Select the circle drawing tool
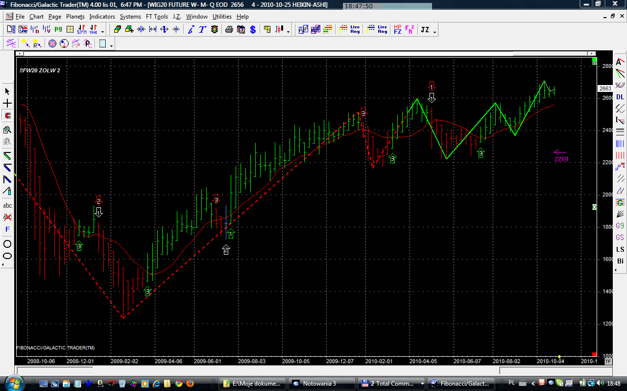This screenshot has width=627, height=391. click(7, 244)
